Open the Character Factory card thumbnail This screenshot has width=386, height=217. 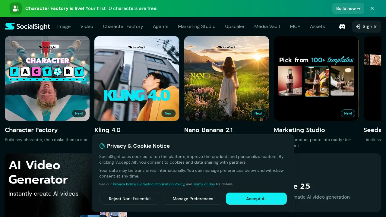pos(47,78)
